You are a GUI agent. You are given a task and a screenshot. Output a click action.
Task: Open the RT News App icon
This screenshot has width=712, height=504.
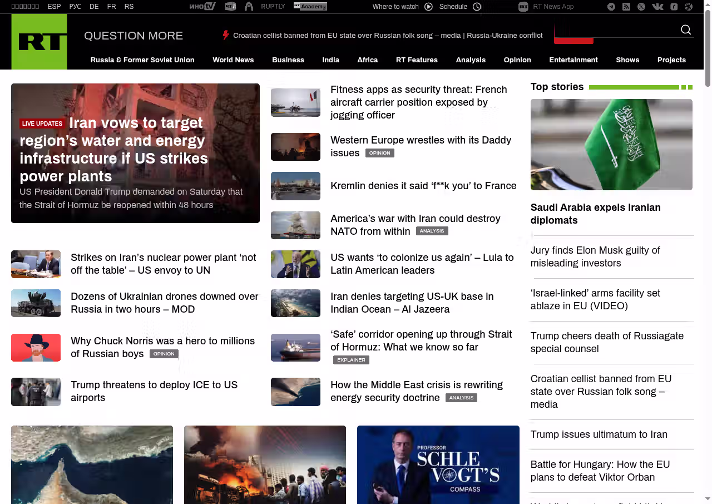pos(523,7)
